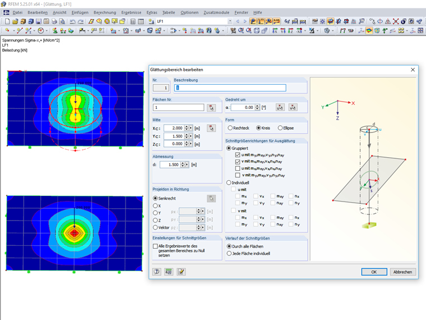Click the help icon in the dialog
The width and height of the screenshot is (426, 320).
pos(157,272)
